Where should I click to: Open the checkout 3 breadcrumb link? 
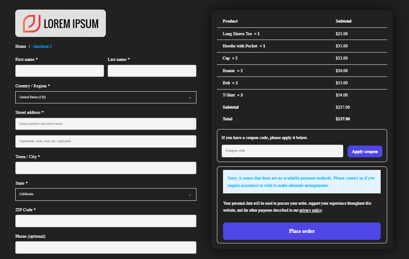click(42, 46)
